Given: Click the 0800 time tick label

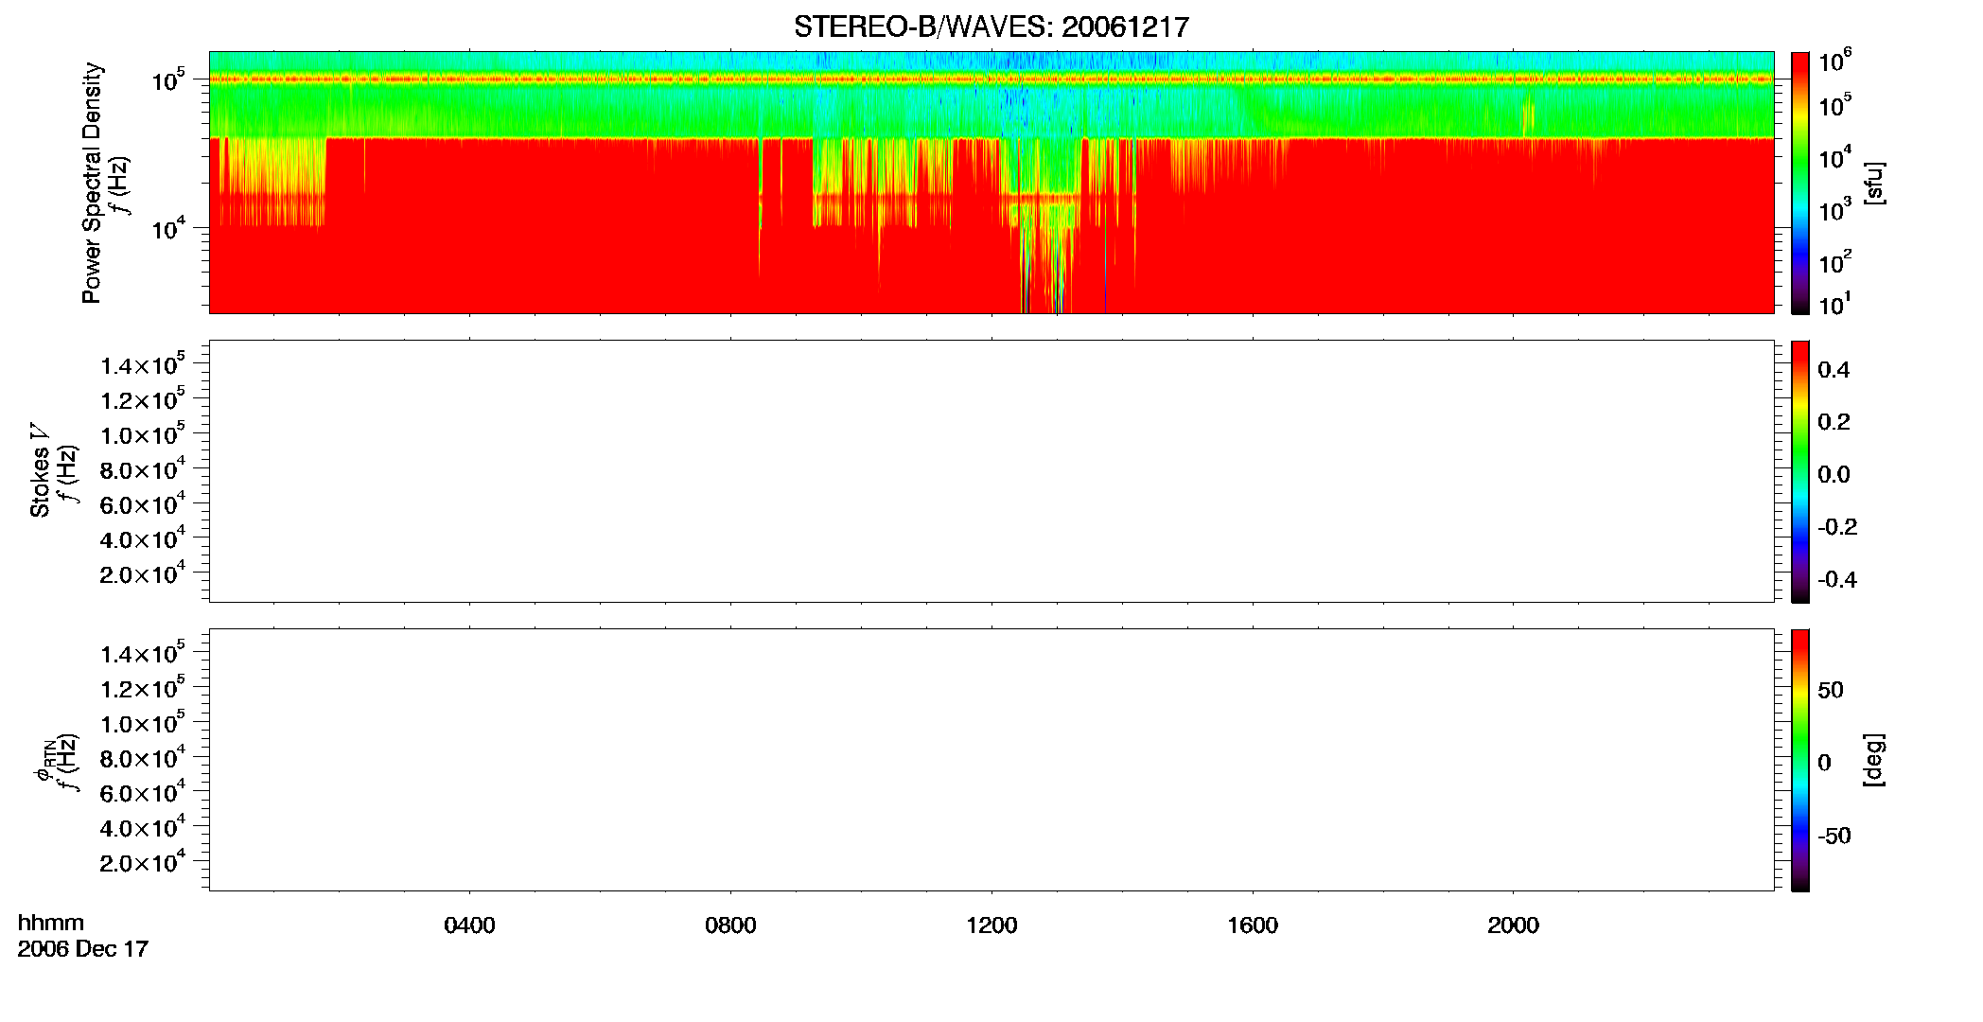Looking at the screenshot, I should (730, 925).
